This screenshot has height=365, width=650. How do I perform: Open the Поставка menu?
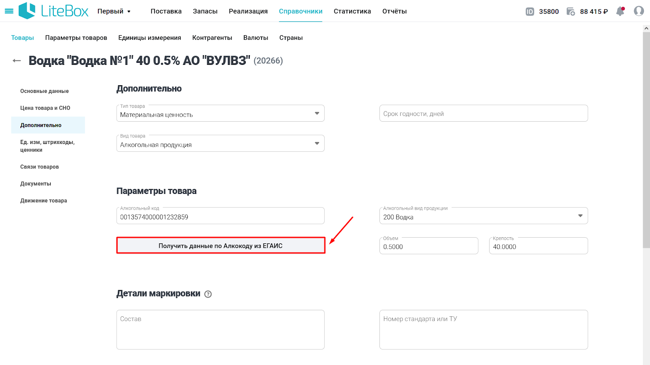point(166,11)
